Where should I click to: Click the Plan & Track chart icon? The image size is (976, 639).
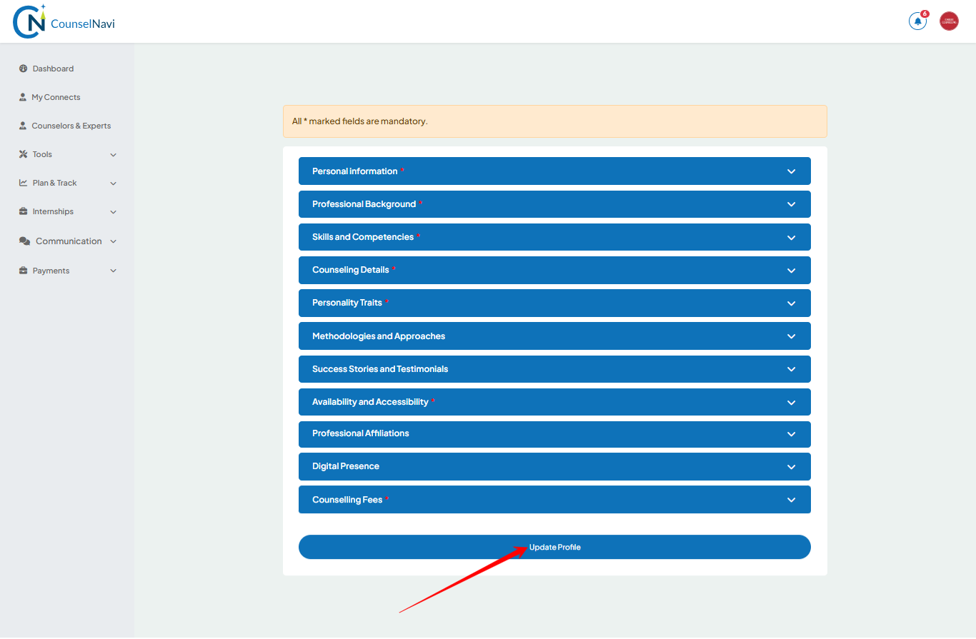point(23,183)
